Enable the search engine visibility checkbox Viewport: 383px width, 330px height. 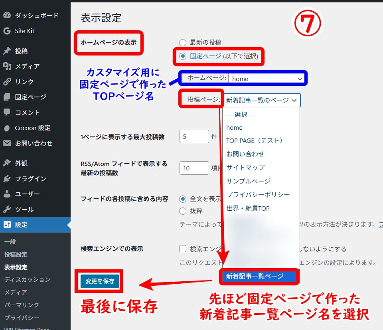183,249
